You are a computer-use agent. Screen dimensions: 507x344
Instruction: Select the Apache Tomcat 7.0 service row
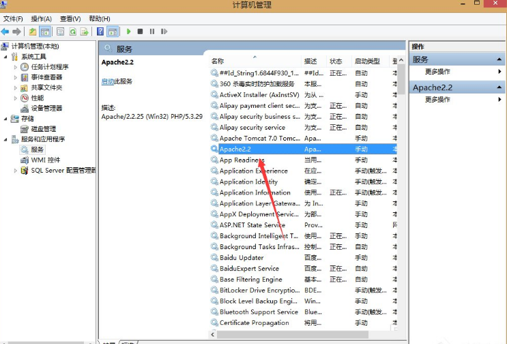259,138
